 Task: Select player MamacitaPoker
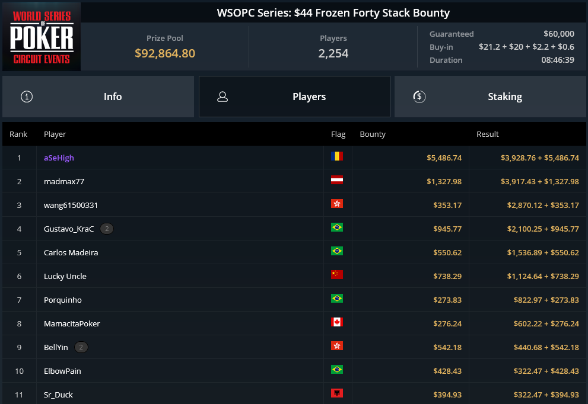72,324
